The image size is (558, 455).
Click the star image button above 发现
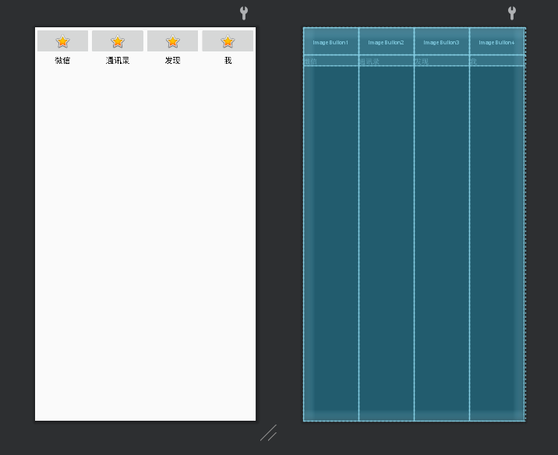(x=172, y=41)
